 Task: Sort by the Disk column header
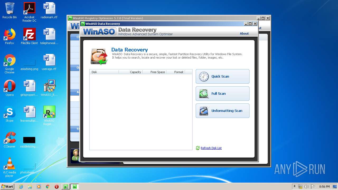(x=104, y=72)
